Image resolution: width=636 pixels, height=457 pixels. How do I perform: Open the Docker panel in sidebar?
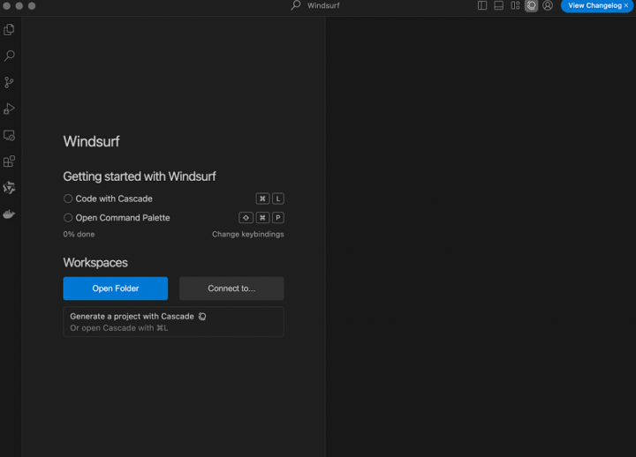click(x=9, y=214)
